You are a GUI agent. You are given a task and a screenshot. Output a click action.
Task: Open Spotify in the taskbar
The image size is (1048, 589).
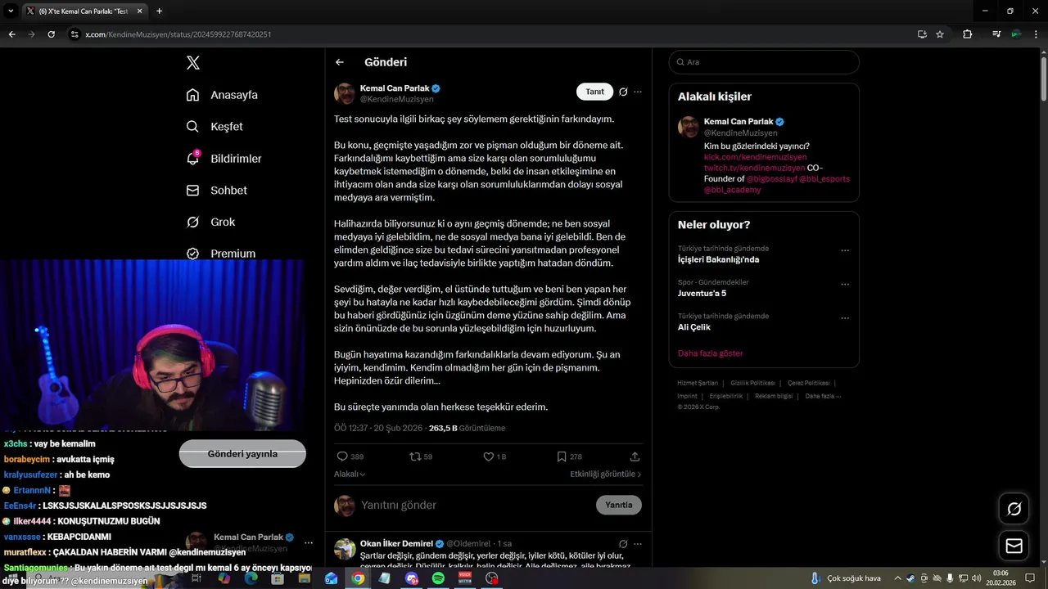[x=438, y=578]
